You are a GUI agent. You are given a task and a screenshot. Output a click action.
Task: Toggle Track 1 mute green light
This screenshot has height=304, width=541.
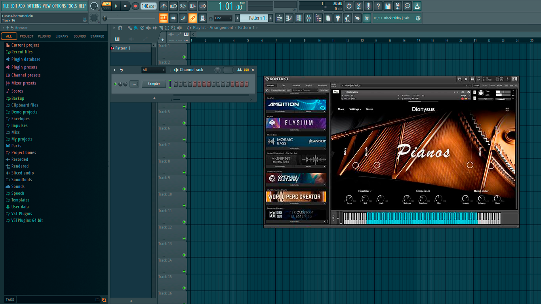(184, 57)
